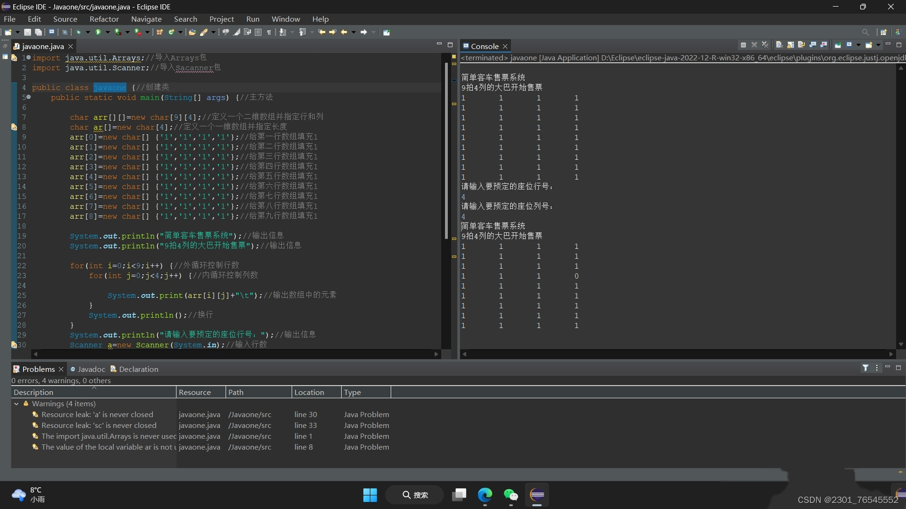The width and height of the screenshot is (906, 509).
Task: Click the Save All toolbar icon
Action: 38,32
